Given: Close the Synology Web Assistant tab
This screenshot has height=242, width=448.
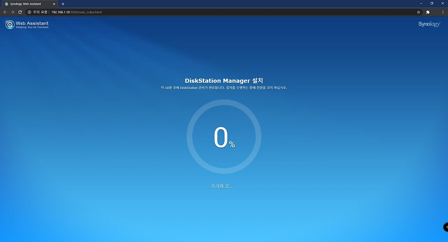Looking at the screenshot, I should click(54, 4).
